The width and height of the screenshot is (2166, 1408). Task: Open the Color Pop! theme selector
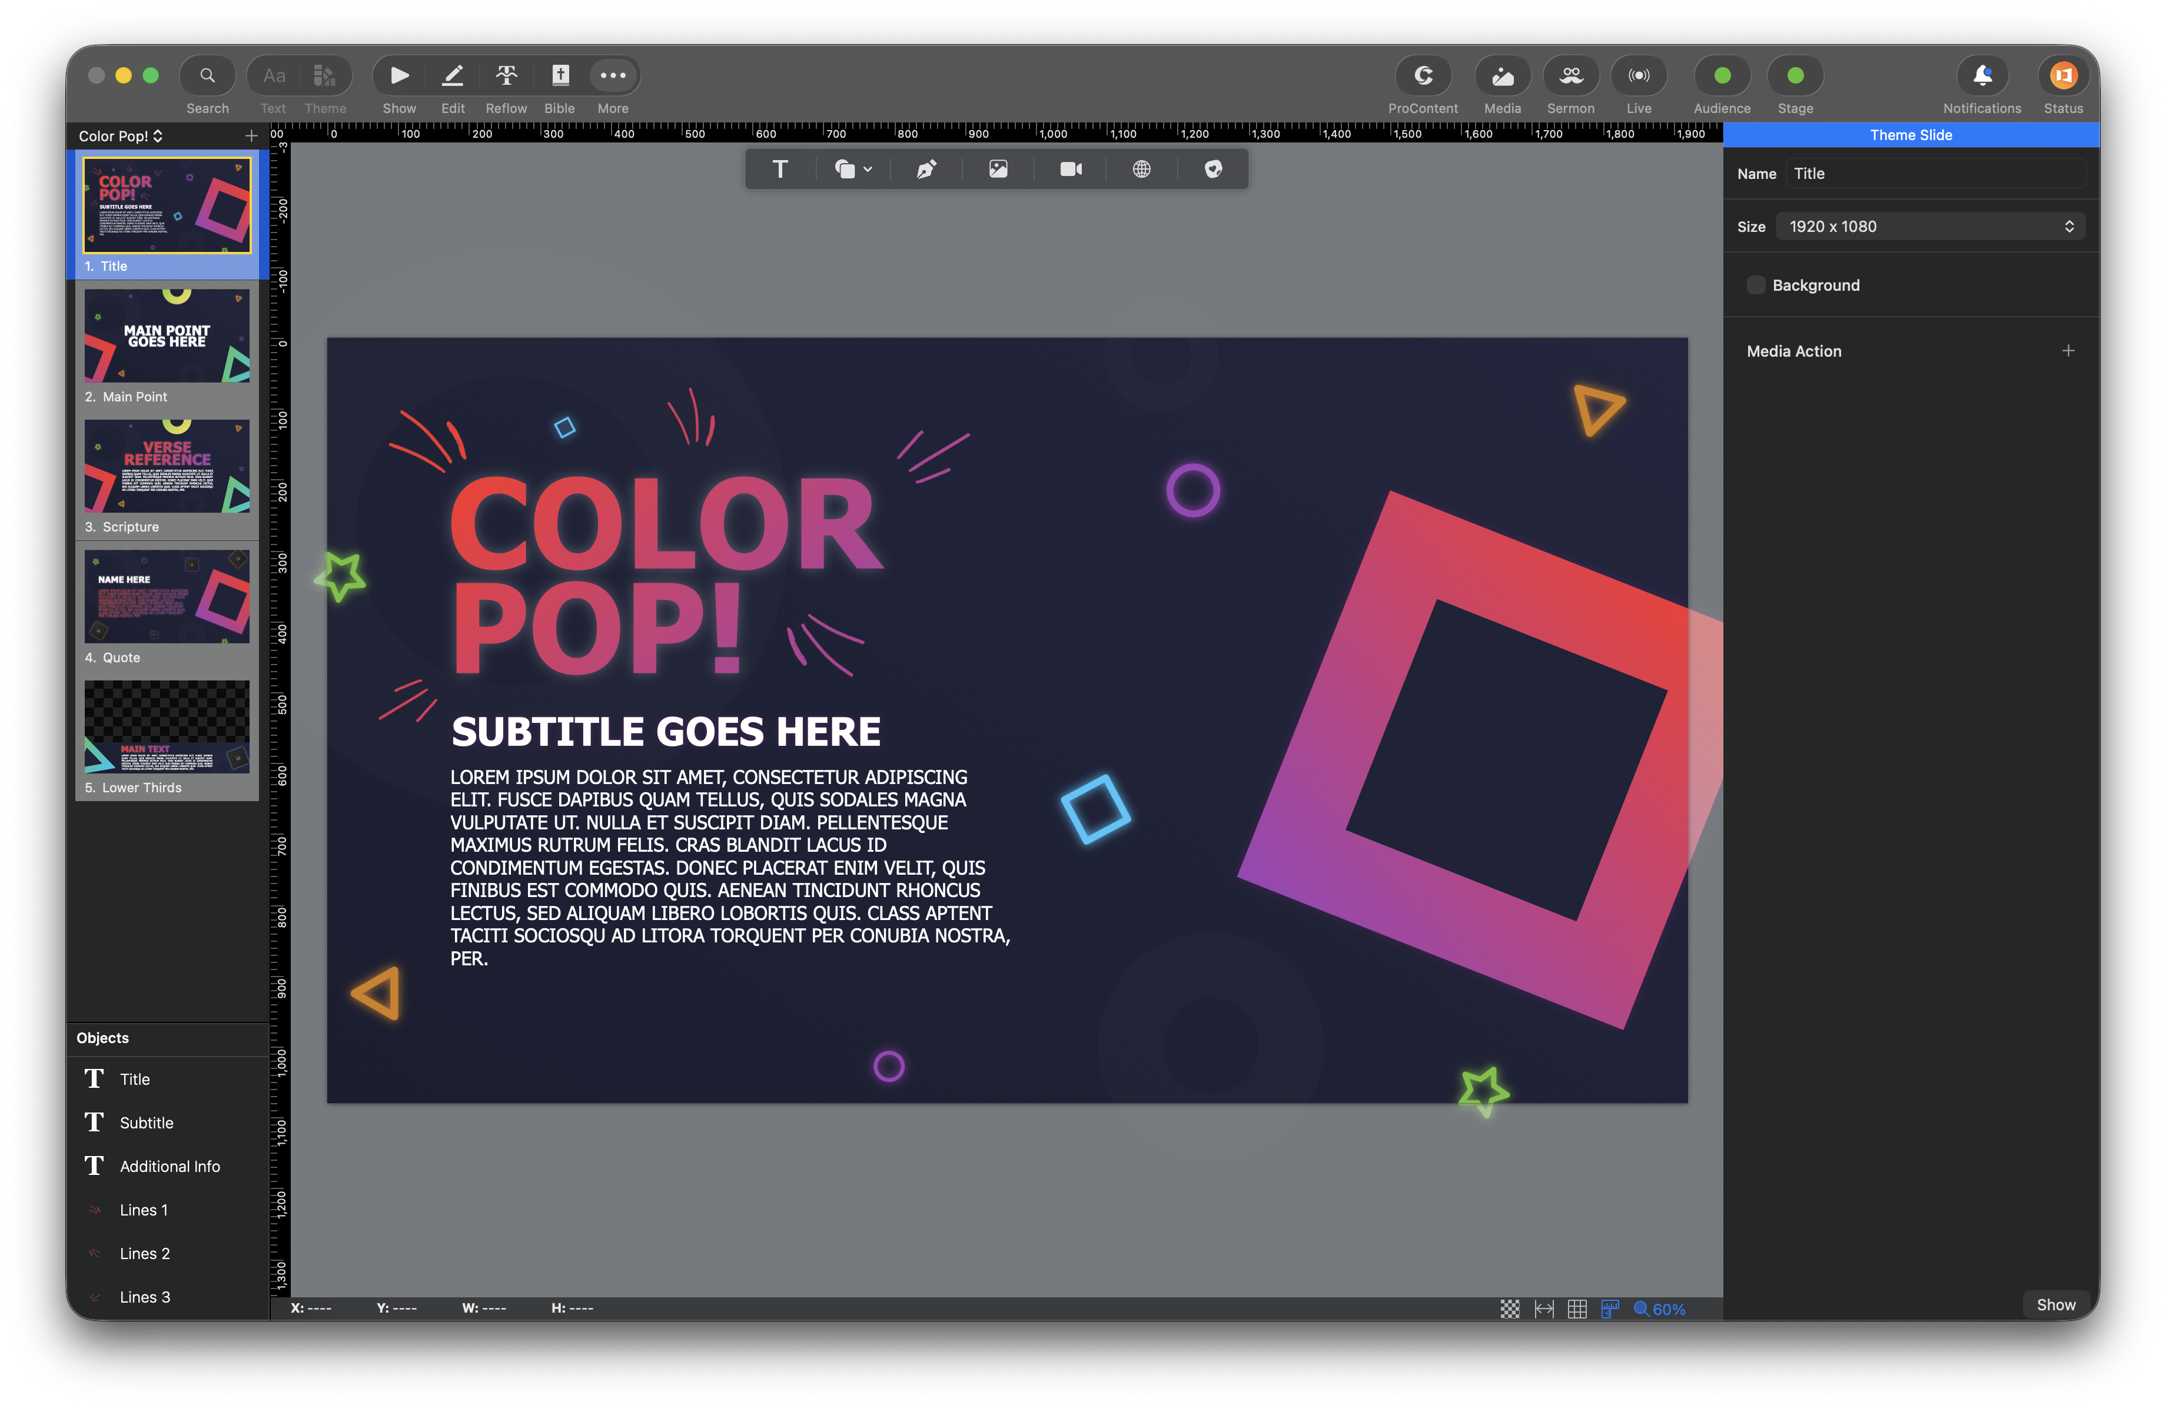[x=120, y=137]
